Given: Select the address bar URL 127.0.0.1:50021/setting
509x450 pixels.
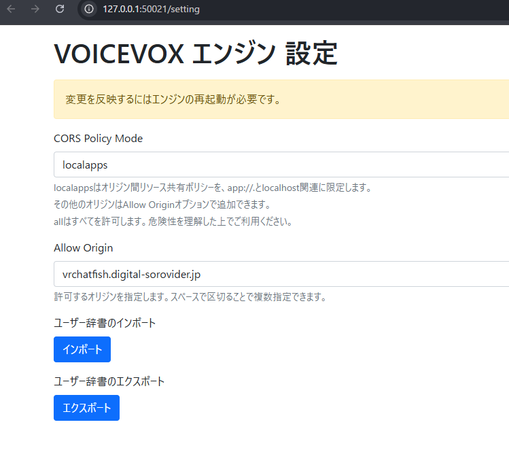Looking at the screenshot, I should click(151, 9).
